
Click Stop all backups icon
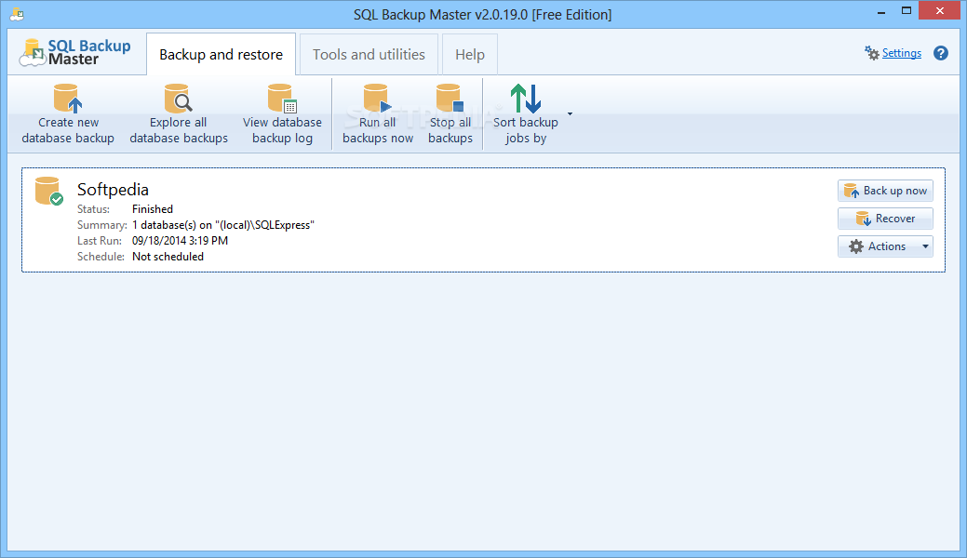point(450,98)
